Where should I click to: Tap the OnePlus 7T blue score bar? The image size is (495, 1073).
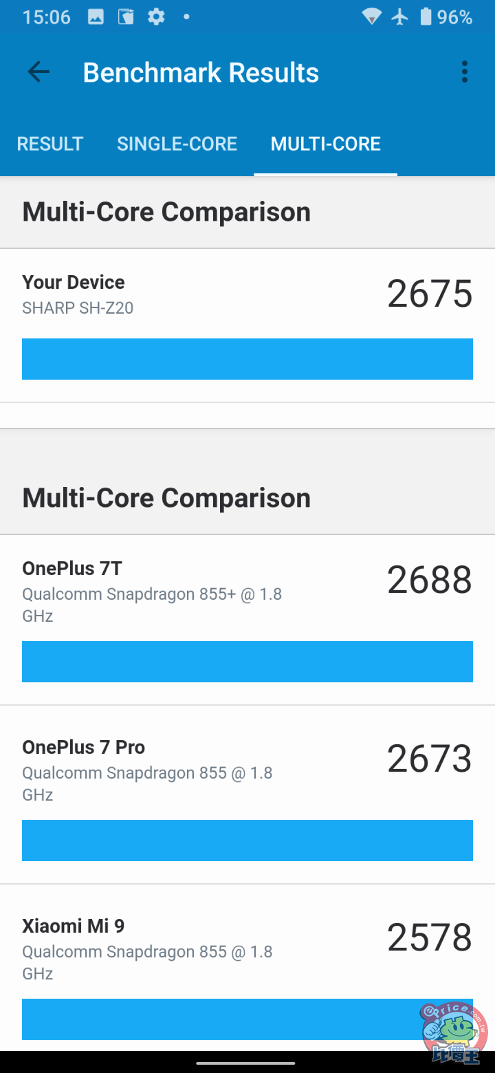(247, 662)
